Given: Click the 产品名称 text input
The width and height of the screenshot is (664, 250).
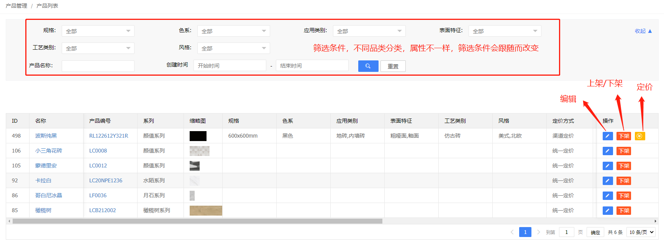Looking at the screenshot, I should tap(98, 66).
